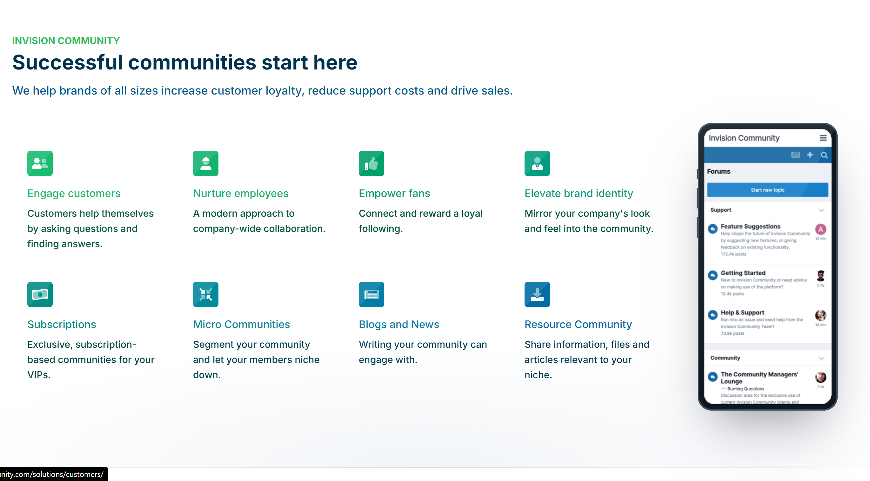Click the Resource Community download icon
Image resolution: width=870 pixels, height=481 pixels.
click(x=537, y=294)
